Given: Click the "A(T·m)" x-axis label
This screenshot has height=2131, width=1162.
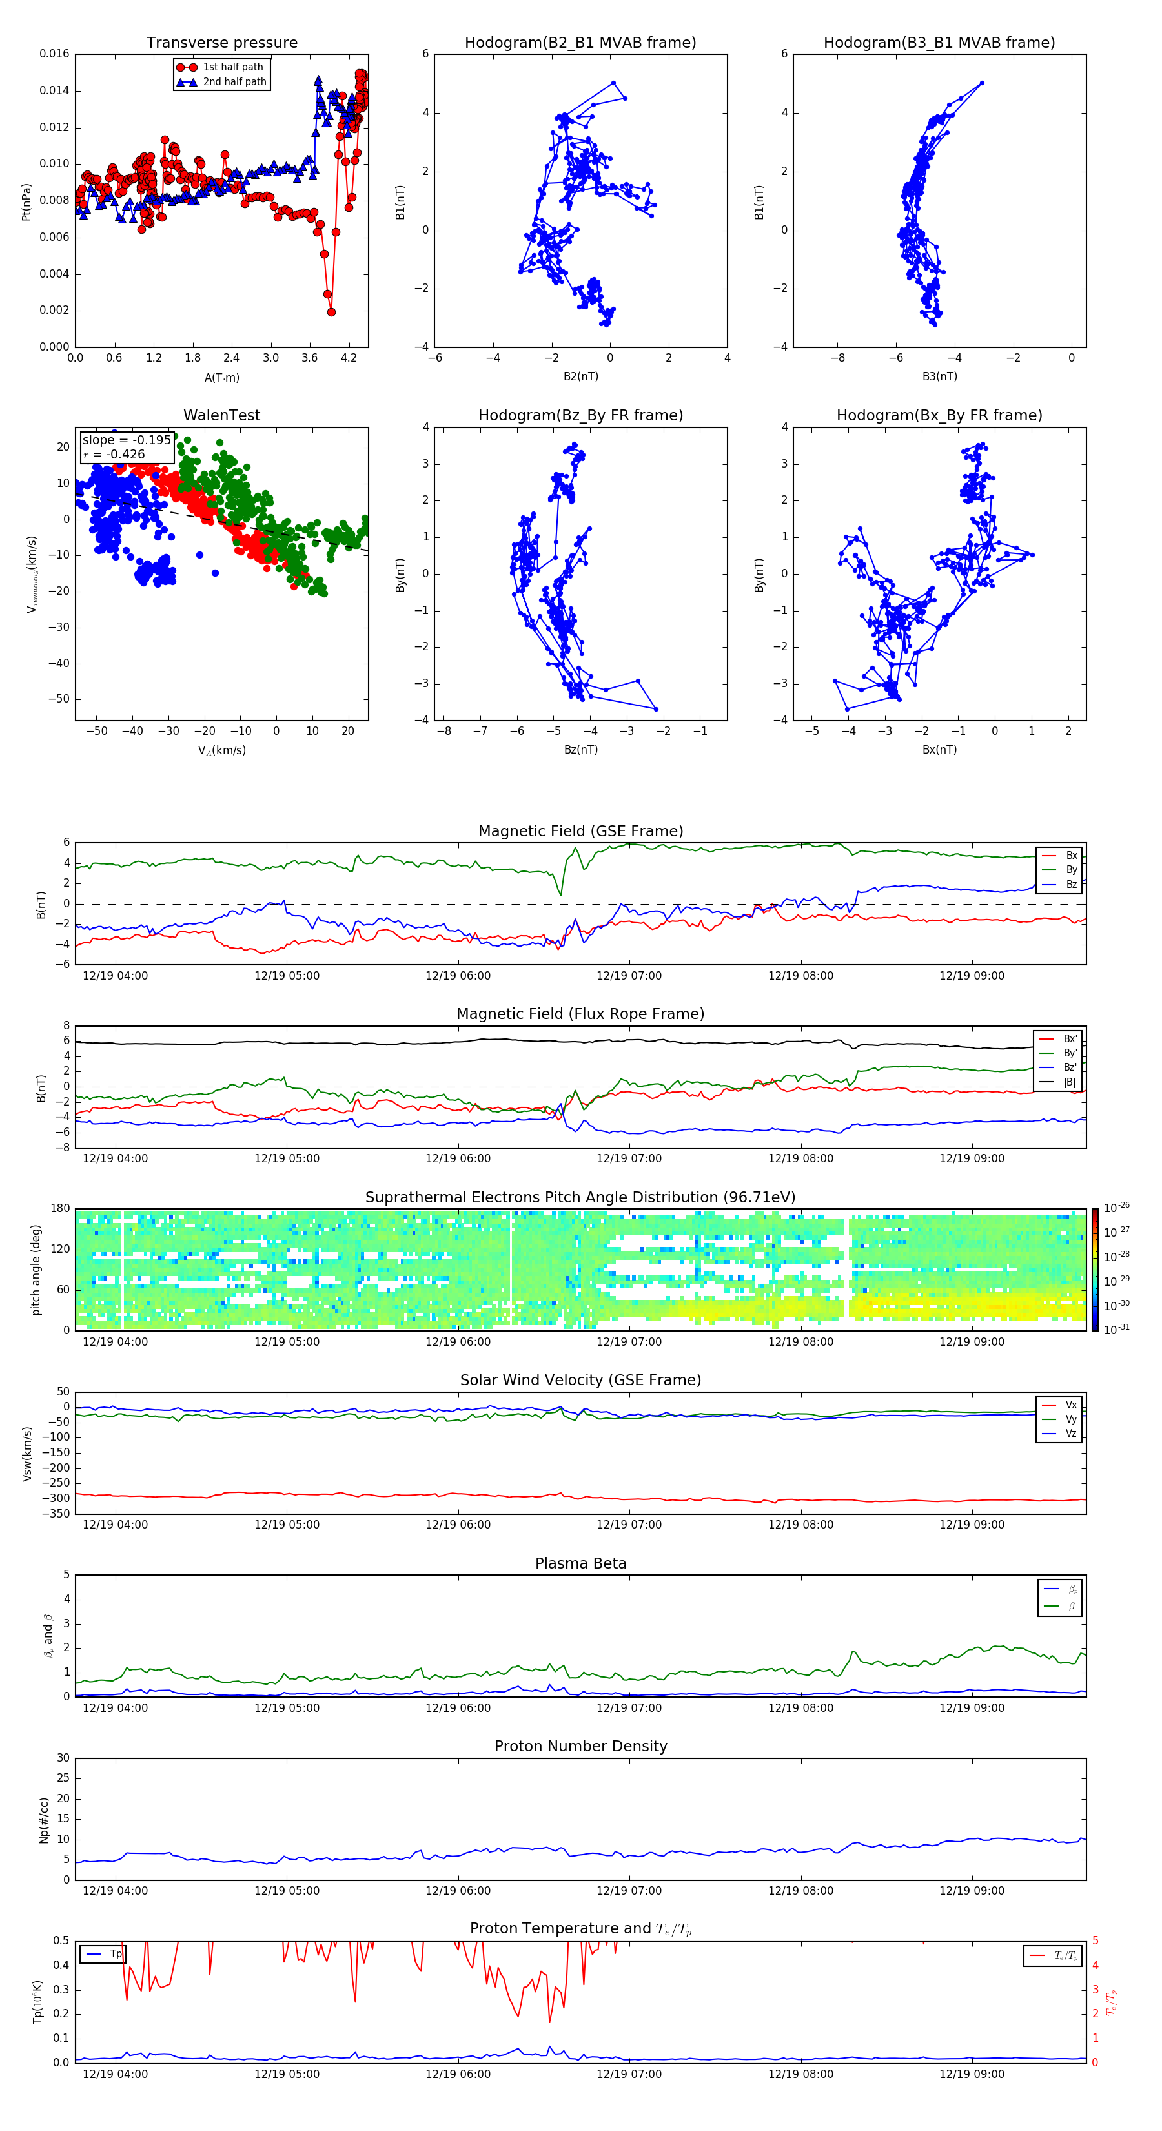Looking at the screenshot, I should [x=221, y=377].
